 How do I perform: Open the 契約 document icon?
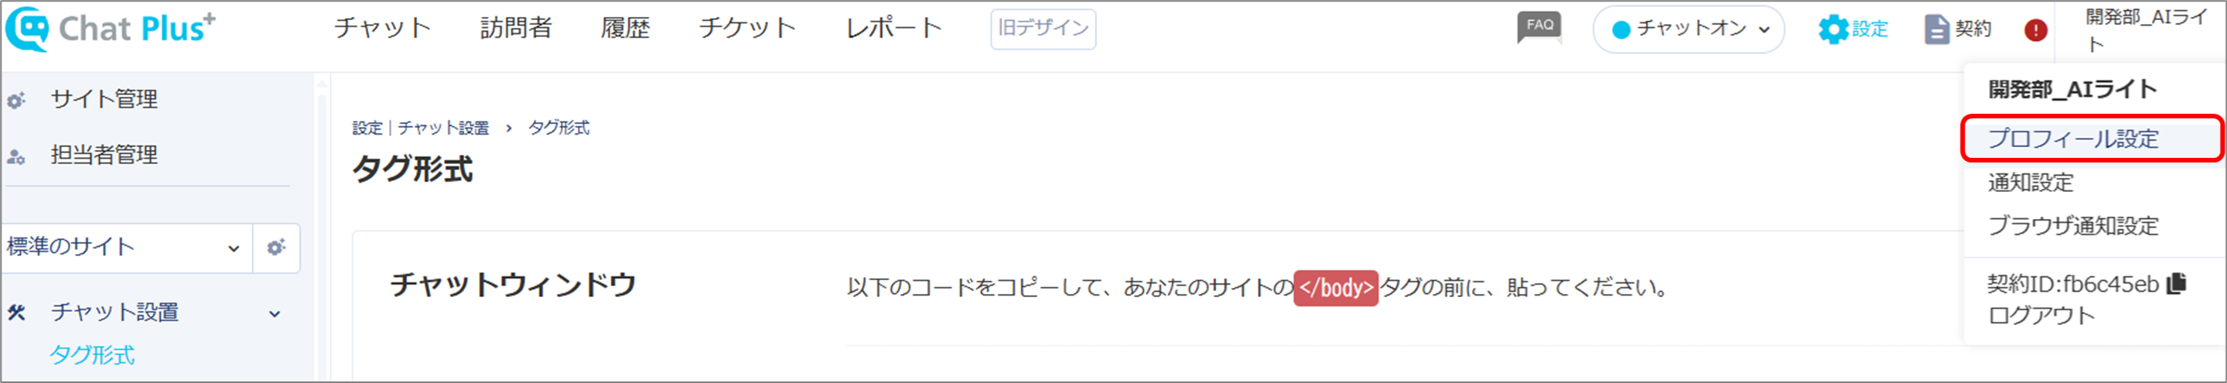coord(1936,29)
